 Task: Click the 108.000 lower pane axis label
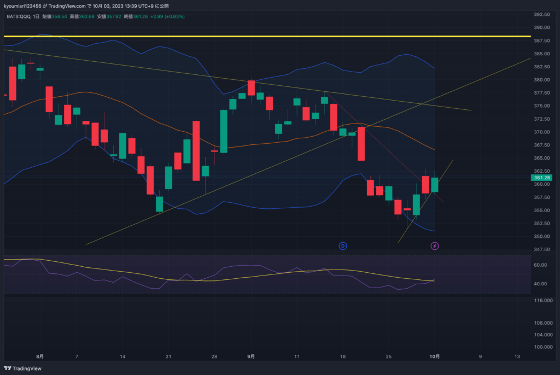point(543,323)
